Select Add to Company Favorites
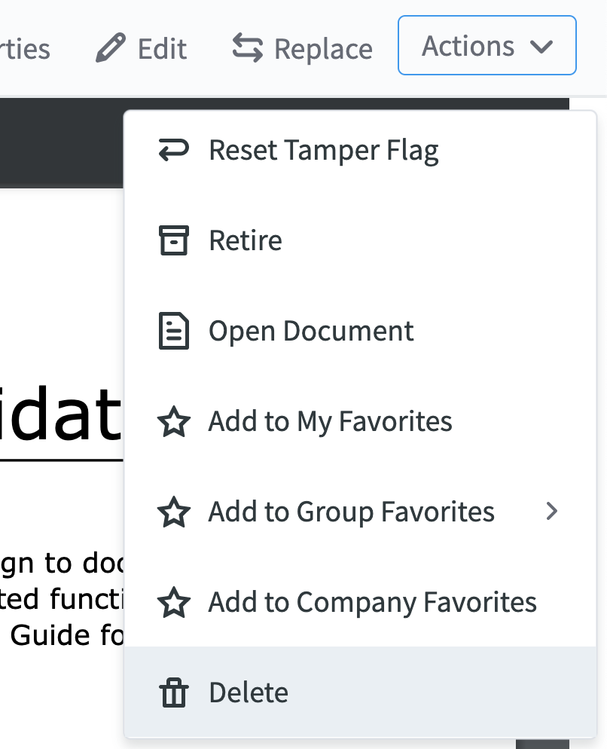The width and height of the screenshot is (607, 749). (360, 602)
